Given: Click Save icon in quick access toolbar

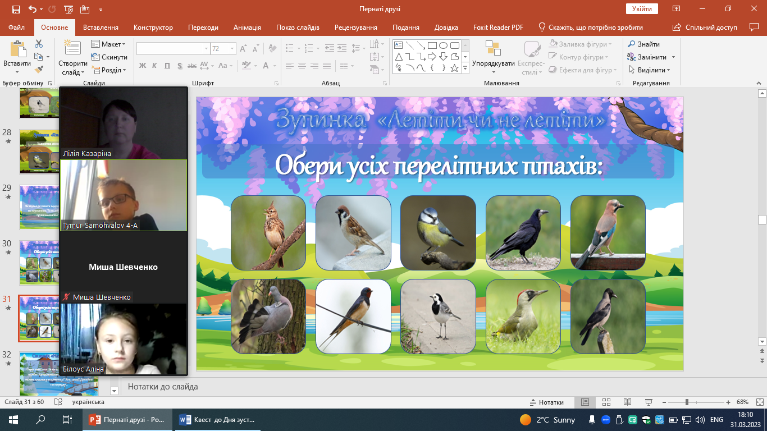Looking at the screenshot, I should 16,10.
